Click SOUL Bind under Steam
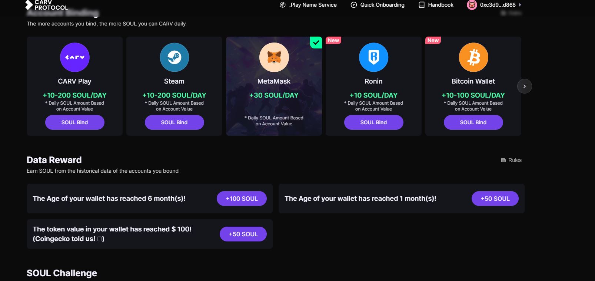 pyautogui.click(x=174, y=122)
